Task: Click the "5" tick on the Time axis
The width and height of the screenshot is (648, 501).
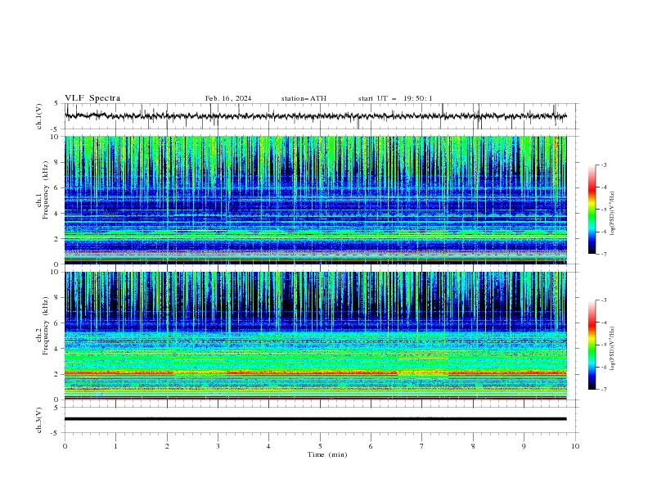Action: 320,446
